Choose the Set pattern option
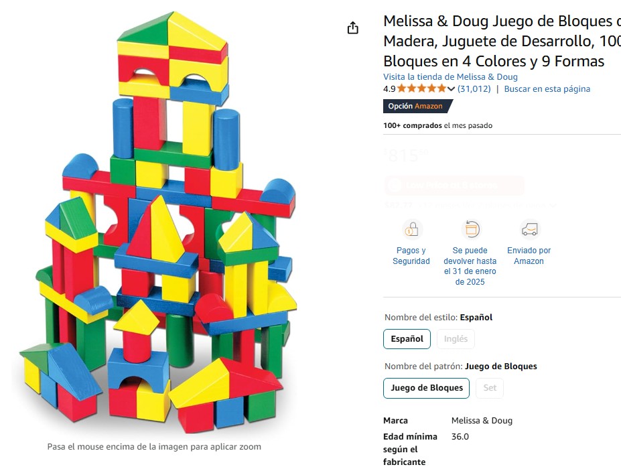This screenshot has width=621, height=467. coord(490,388)
